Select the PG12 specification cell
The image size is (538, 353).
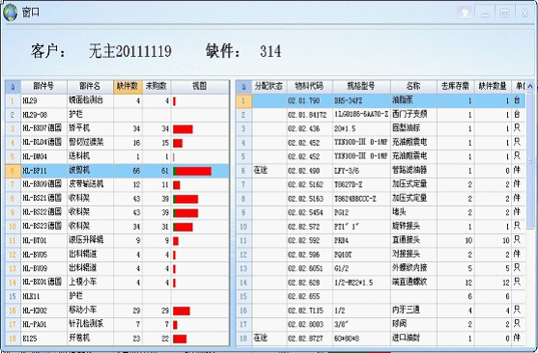pyautogui.click(x=361, y=213)
